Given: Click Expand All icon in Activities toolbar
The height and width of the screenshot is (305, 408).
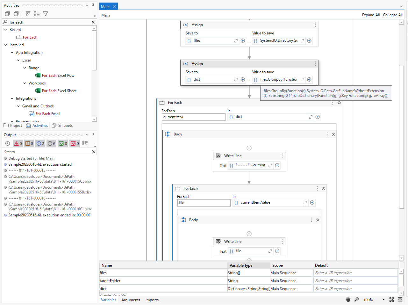Looking at the screenshot, I should (x=7, y=14).
